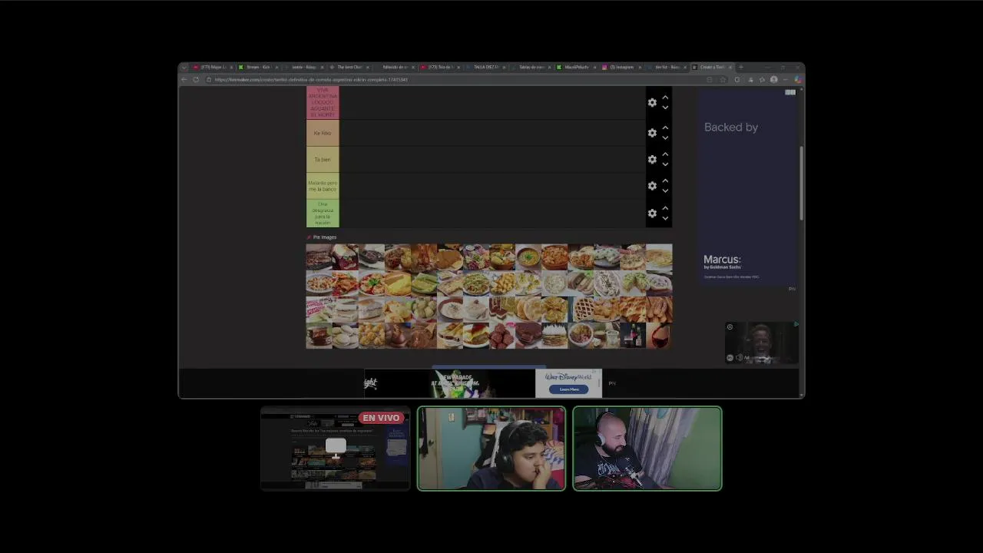Click the Pin Images label
This screenshot has height=553, width=983.
324,237
